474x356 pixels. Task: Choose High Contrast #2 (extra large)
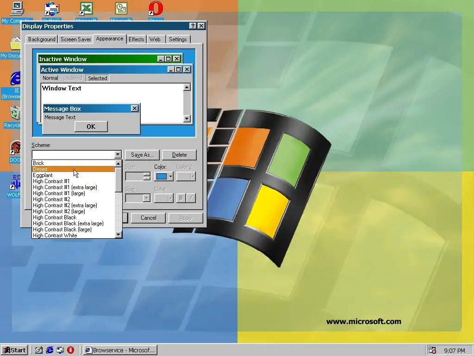pyautogui.click(x=74, y=205)
